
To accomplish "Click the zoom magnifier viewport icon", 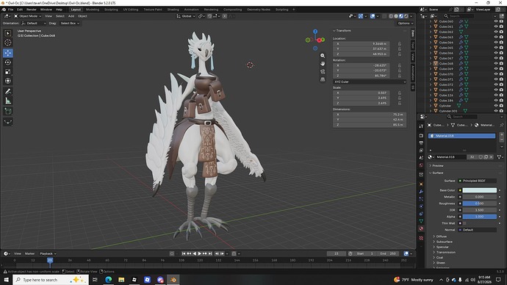I will pos(323,56).
